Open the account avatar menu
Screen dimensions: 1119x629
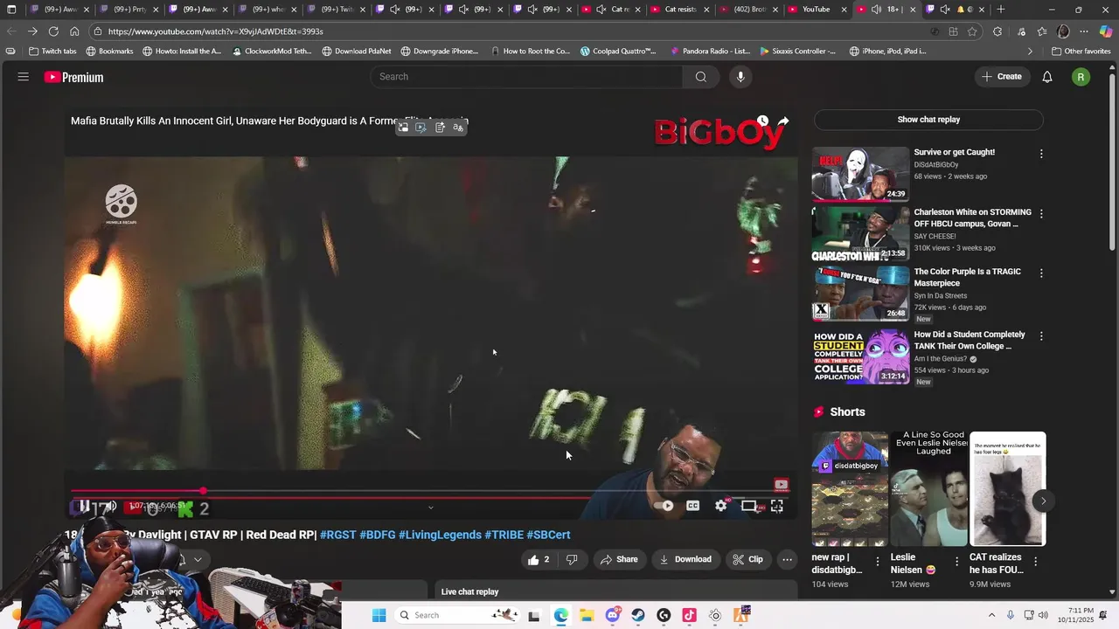pyautogui.click(x=1081, y=77)
